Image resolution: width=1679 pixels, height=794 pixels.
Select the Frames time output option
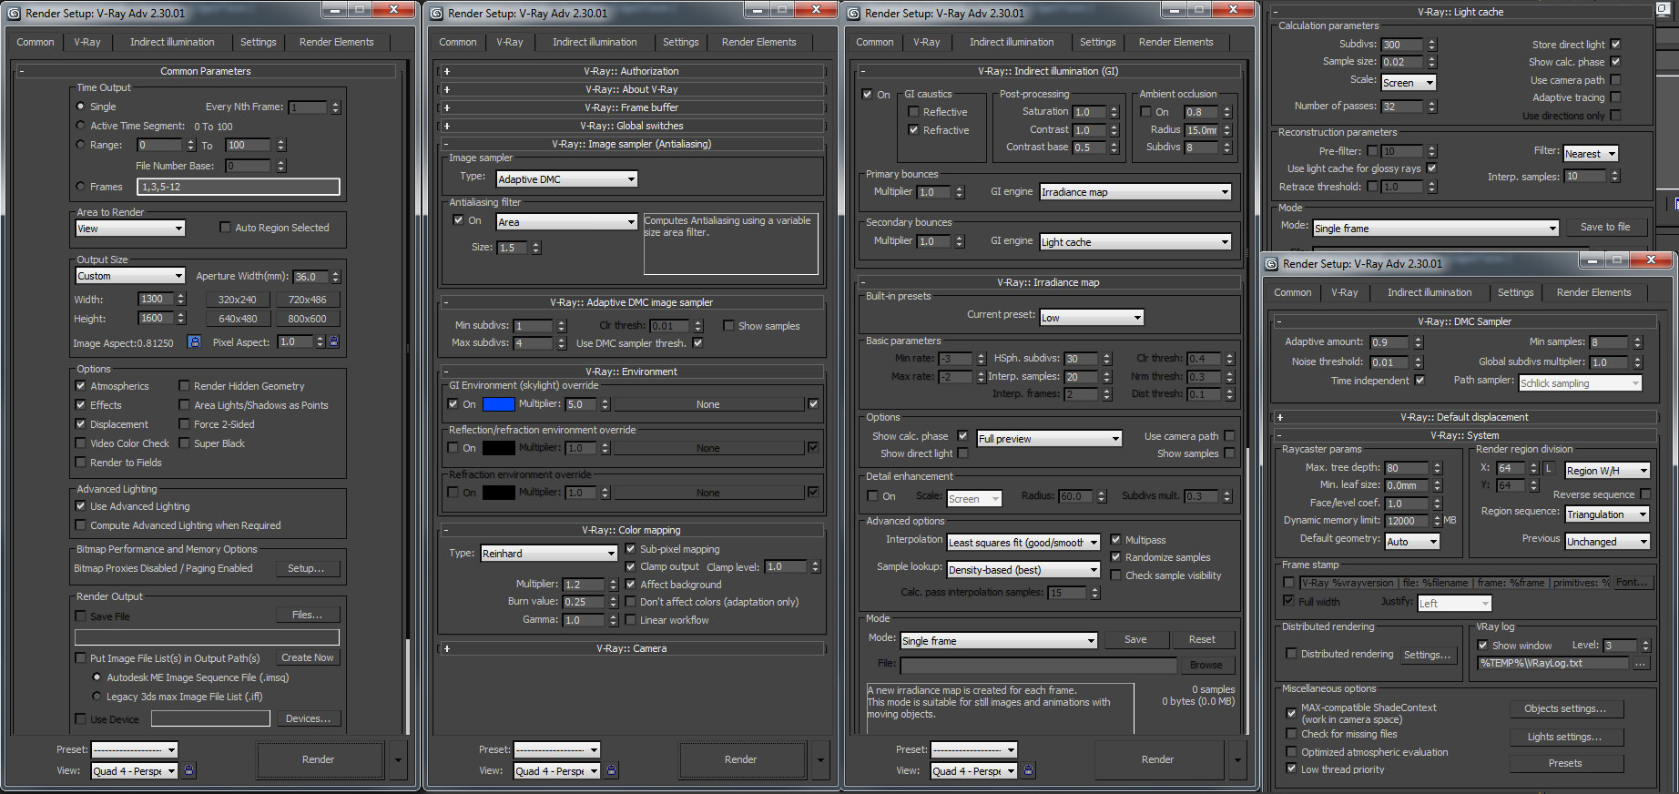(80, 187)
